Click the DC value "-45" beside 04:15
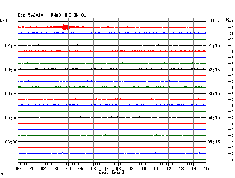Viewport: 235px width, 178px height. point(231,117)
